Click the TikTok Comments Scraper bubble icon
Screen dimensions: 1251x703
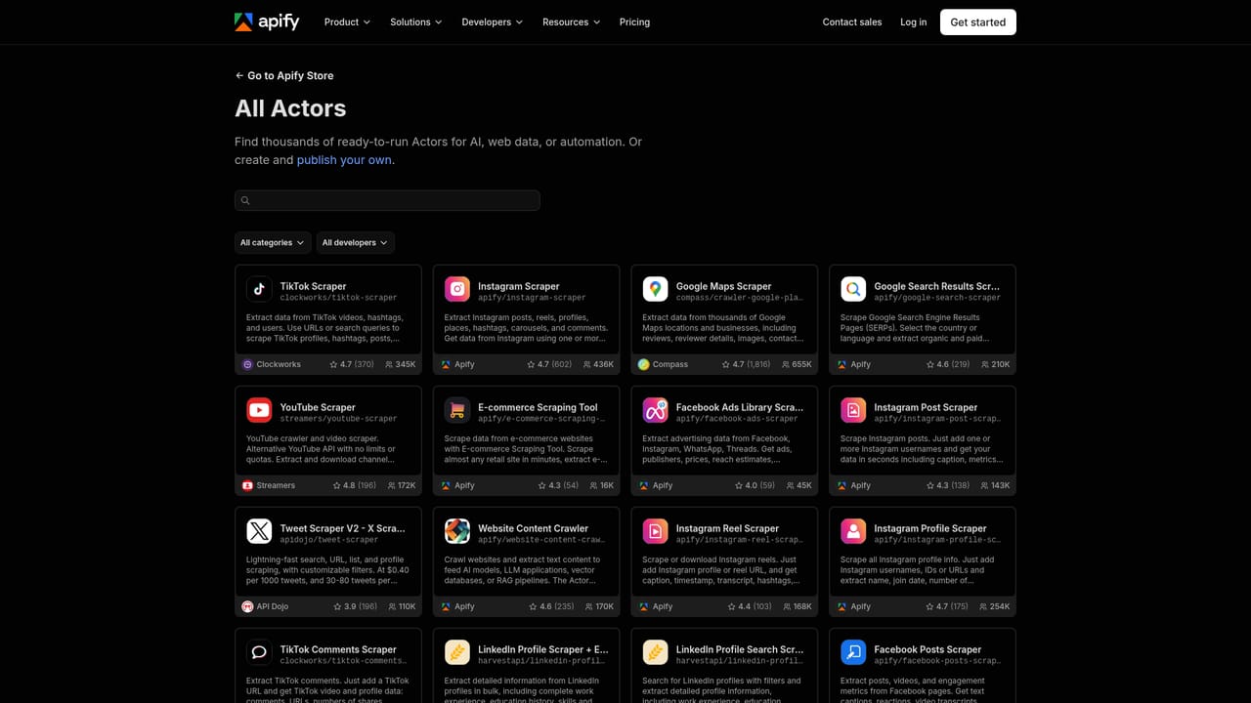click(x=259, y=652)
